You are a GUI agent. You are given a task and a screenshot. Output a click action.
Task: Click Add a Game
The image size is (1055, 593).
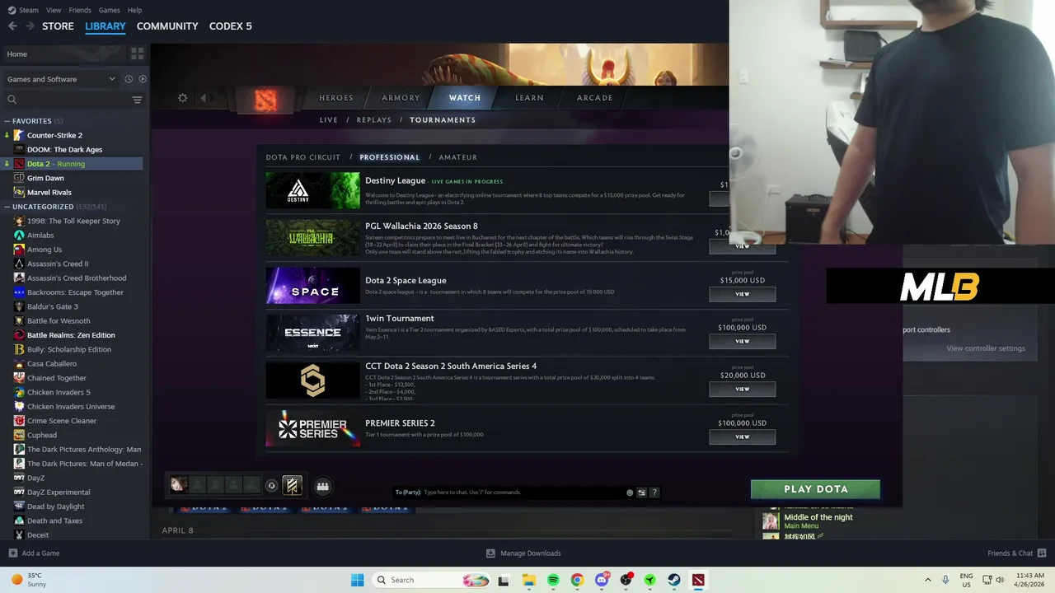(34, 553)
